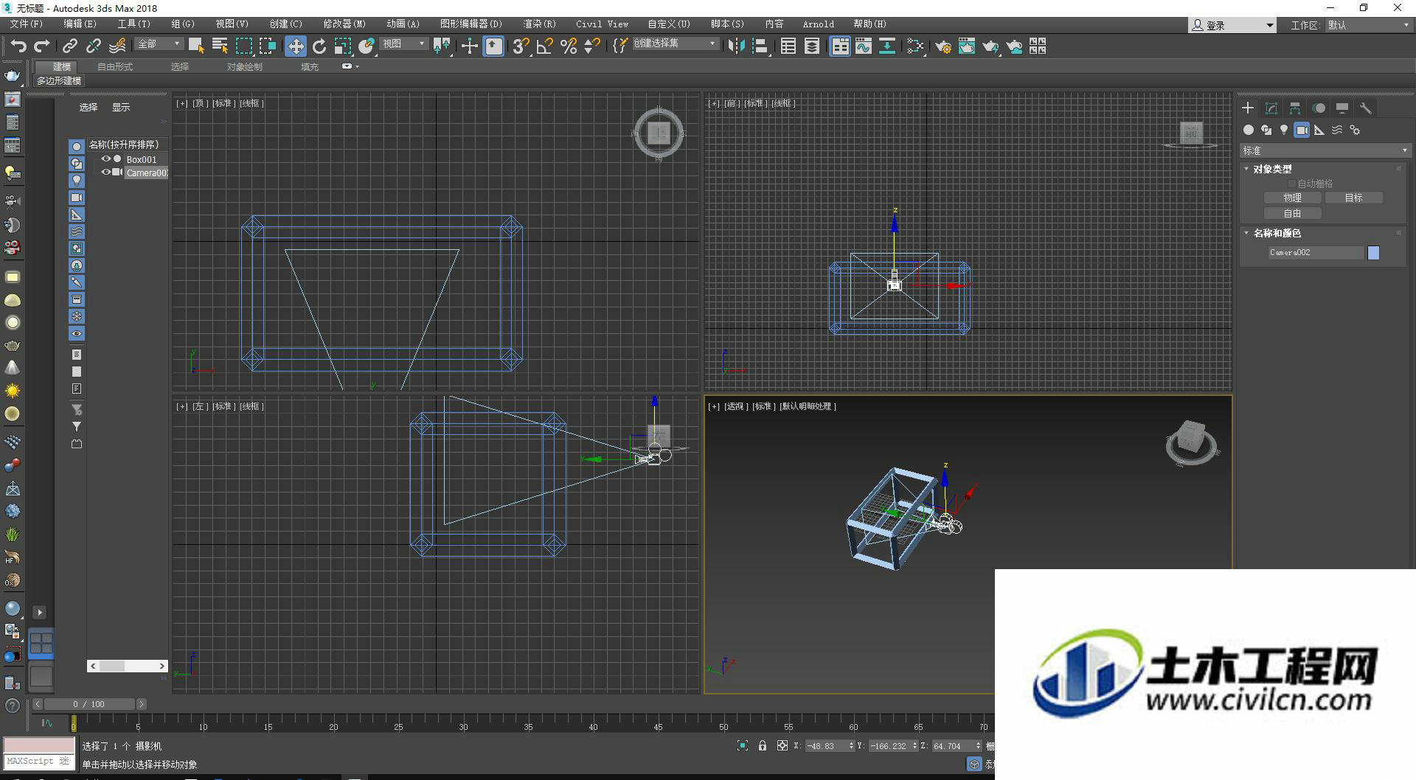Activate the Select and Move tool
This screenshot has height=780, width=1416.
295,46
